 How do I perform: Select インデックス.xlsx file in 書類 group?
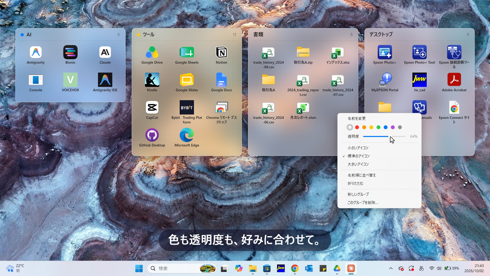pos(338,52)
